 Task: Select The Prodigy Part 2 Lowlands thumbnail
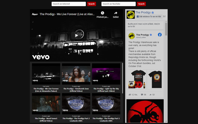point(76,104)
